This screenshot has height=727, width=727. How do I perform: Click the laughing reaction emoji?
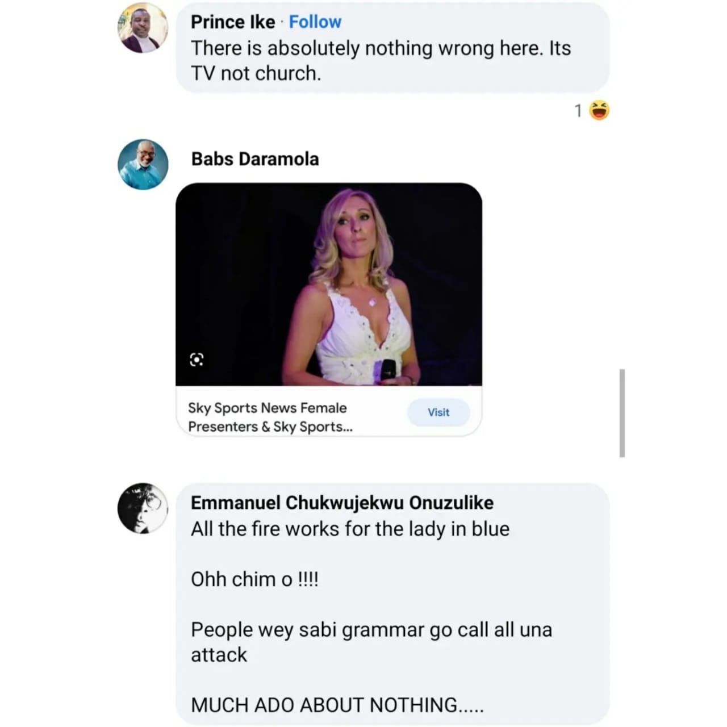(599, 110)
